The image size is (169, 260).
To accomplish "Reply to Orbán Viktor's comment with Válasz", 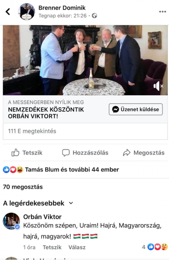I will (x=77, y=247).
